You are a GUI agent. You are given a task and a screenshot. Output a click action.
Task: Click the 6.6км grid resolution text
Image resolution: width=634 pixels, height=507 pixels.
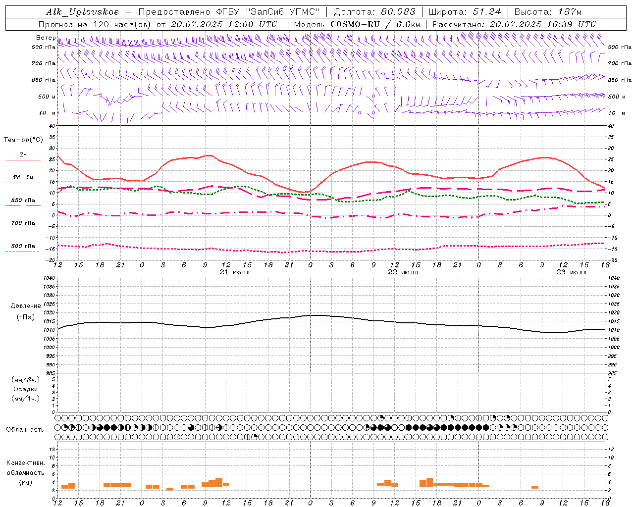[x=409, y=24]
